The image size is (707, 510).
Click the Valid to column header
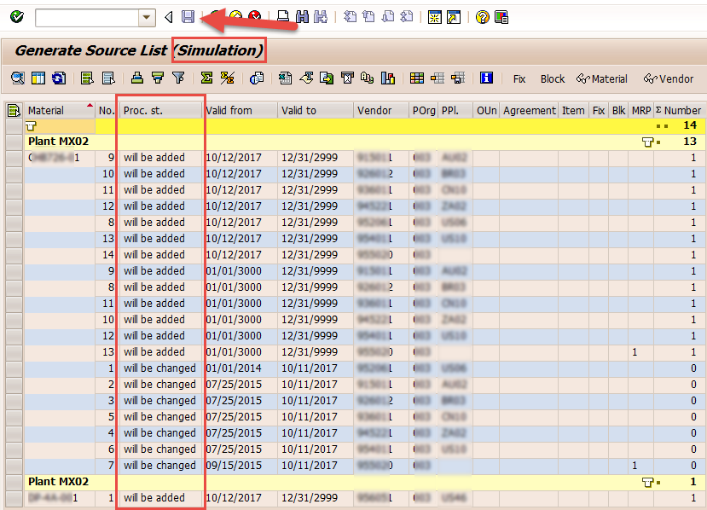315,111
